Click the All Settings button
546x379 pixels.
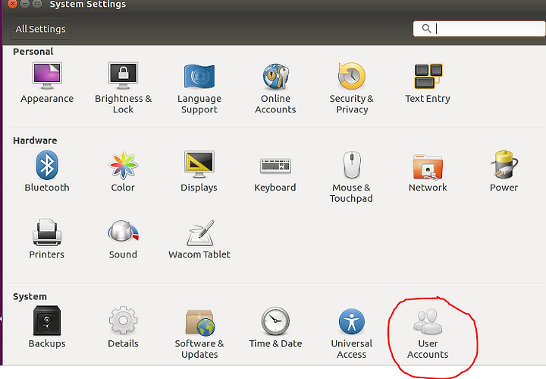click(41, 29)
